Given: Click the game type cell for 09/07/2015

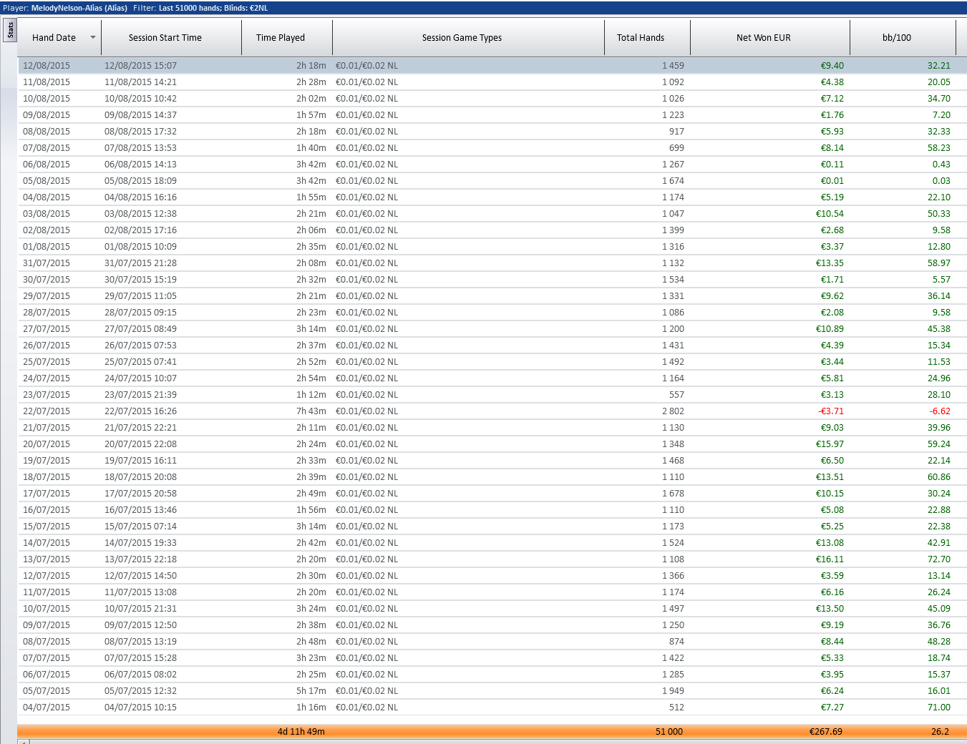Looking at the screenshot, I should 366,625.
